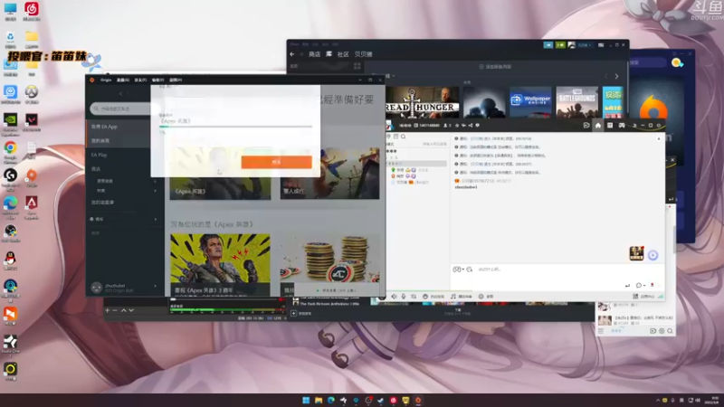Open the Apex 3rd anniversary promo tile
724x407 pixels.
[x=220, y=264]
